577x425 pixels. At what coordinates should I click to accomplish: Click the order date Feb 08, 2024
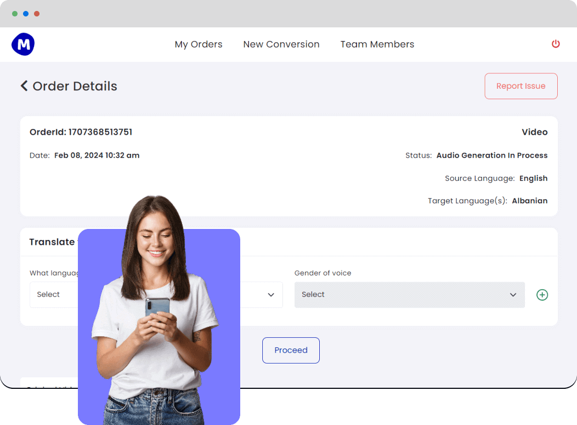97,156
